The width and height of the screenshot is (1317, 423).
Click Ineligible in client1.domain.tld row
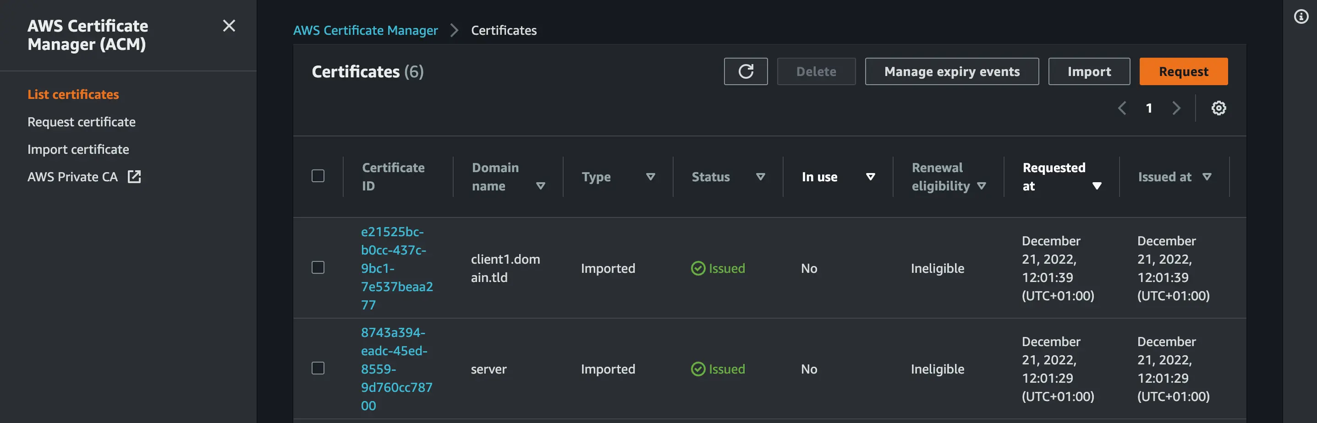pos(937,268)
